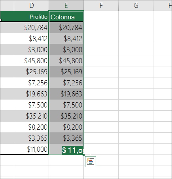Select the $20,784 cell in Profitto column
The height and width of the screenshot is (179, 172).
pos(31,28)
